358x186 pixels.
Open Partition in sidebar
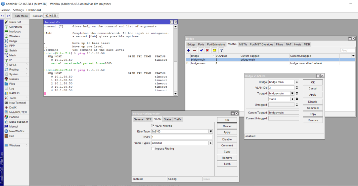click(14, 117)
